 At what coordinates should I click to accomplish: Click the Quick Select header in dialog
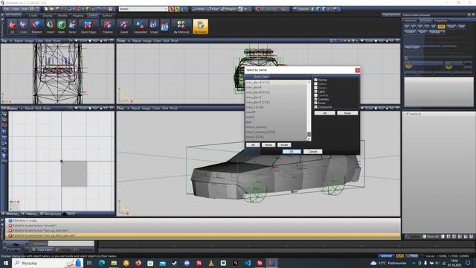(x=261, y=77)
